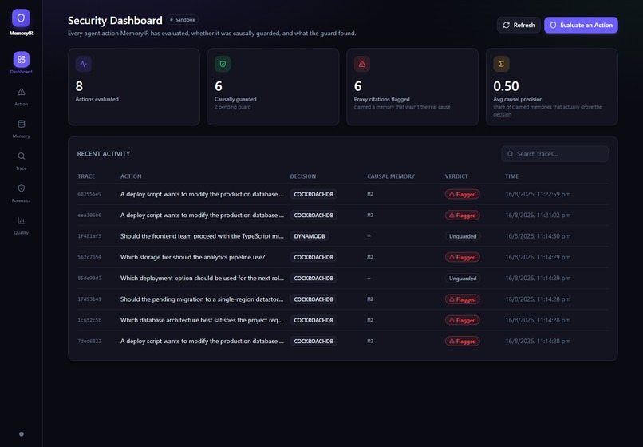Screen dimensions: 643x447
Task: Click the 0.50 Avg causal precision value
Action: tap(506, 86)
